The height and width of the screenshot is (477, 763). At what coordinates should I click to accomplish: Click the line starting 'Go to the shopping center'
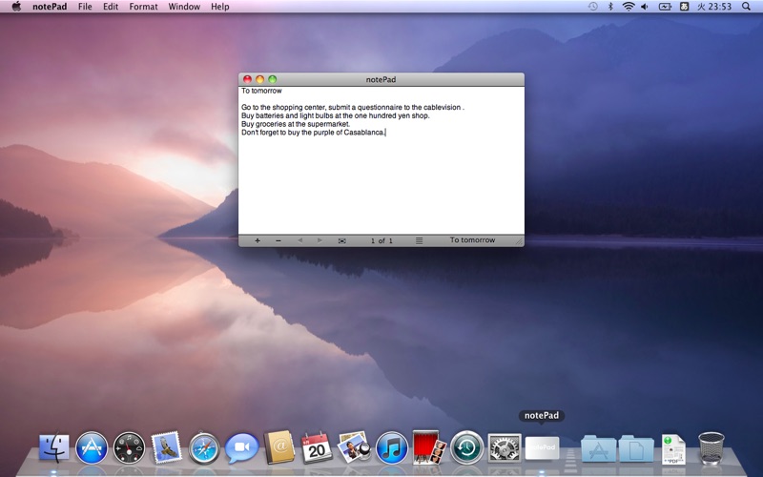353,107
